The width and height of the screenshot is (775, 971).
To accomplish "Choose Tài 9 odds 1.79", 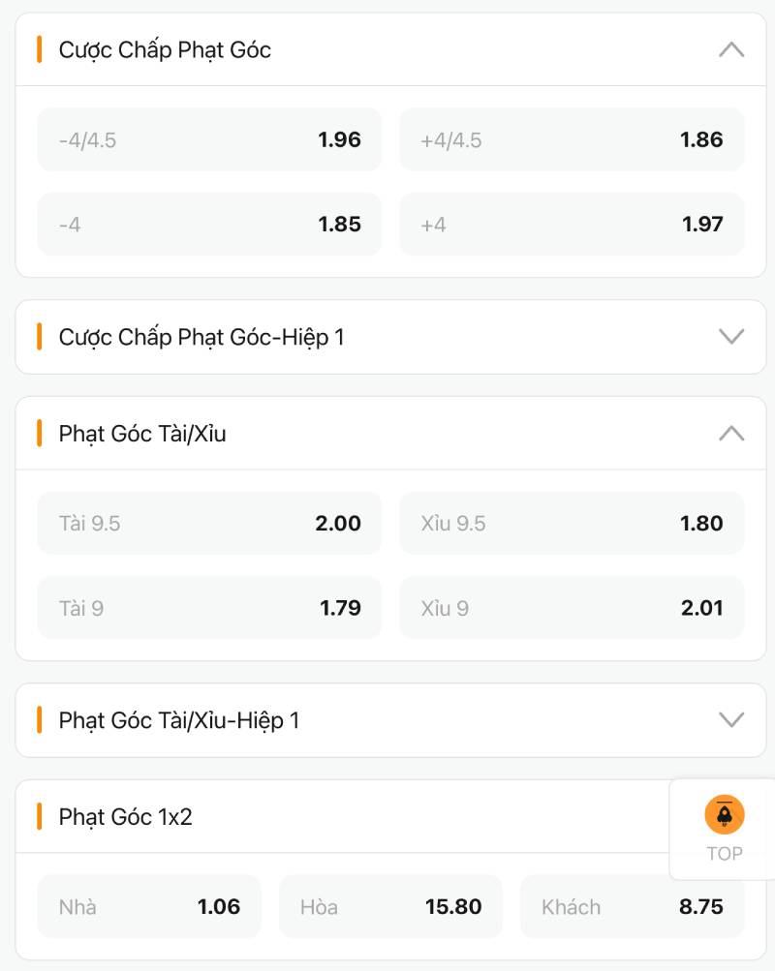I will pos(209,608).
